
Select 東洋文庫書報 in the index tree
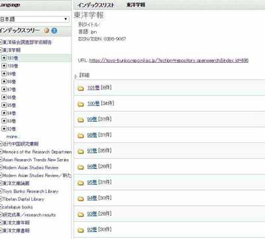click(x=16, y=230)
